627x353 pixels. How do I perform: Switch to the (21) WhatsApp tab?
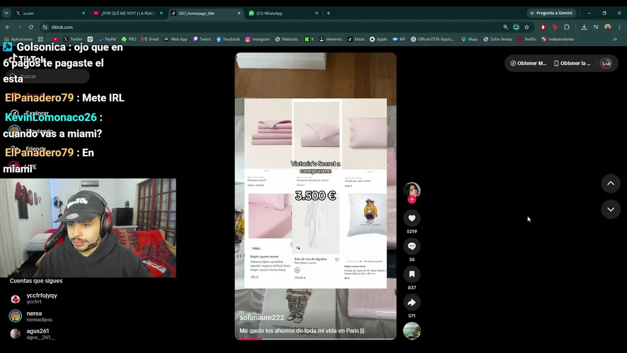pos(283,13)
